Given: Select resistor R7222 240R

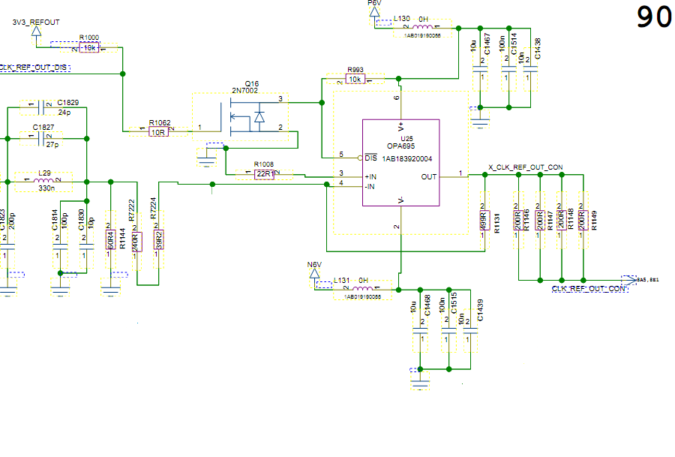Looking at the screenshot, I should click(x=137, y=242).
